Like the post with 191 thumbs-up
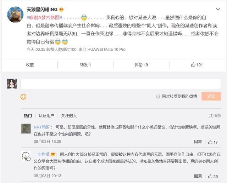The image size is (227, 183). coord(196,65)
